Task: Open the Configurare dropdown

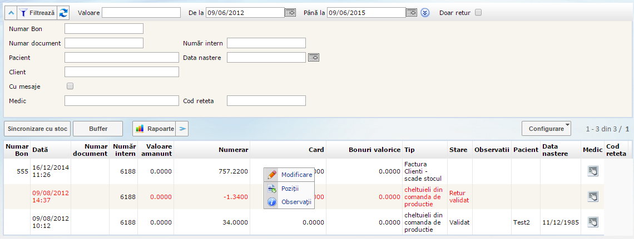Action: tap(546, 129)
